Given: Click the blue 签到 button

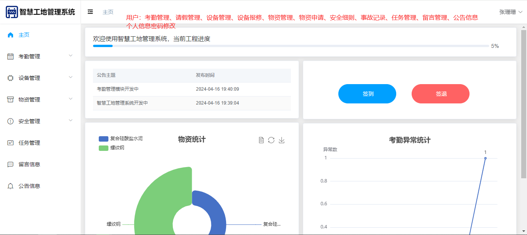Looking at the screenshot, I should (x=367, y=94).
